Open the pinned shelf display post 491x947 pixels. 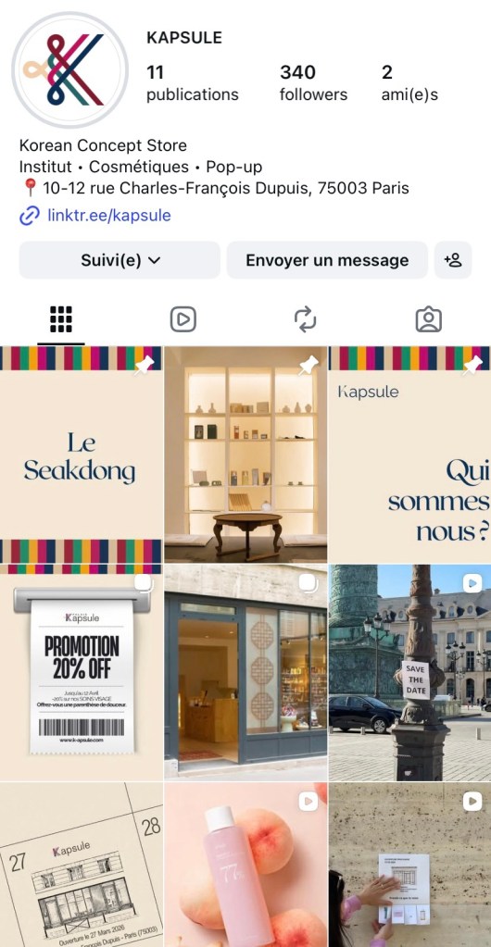click(245, 455)
